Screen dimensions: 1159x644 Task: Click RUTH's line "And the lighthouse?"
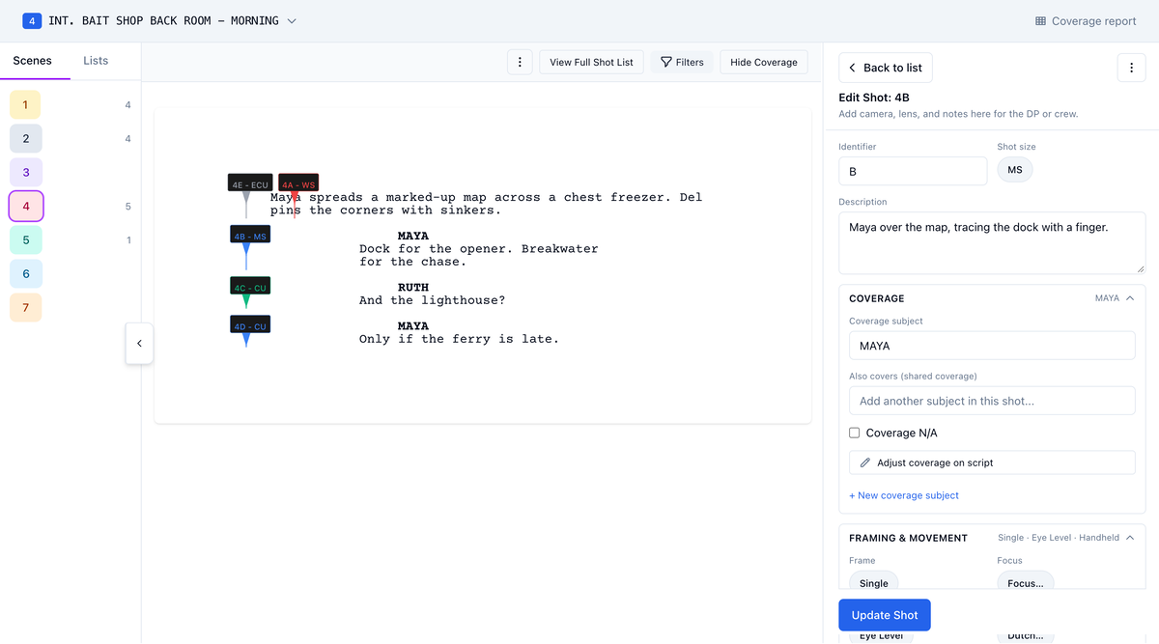(433, 300)
